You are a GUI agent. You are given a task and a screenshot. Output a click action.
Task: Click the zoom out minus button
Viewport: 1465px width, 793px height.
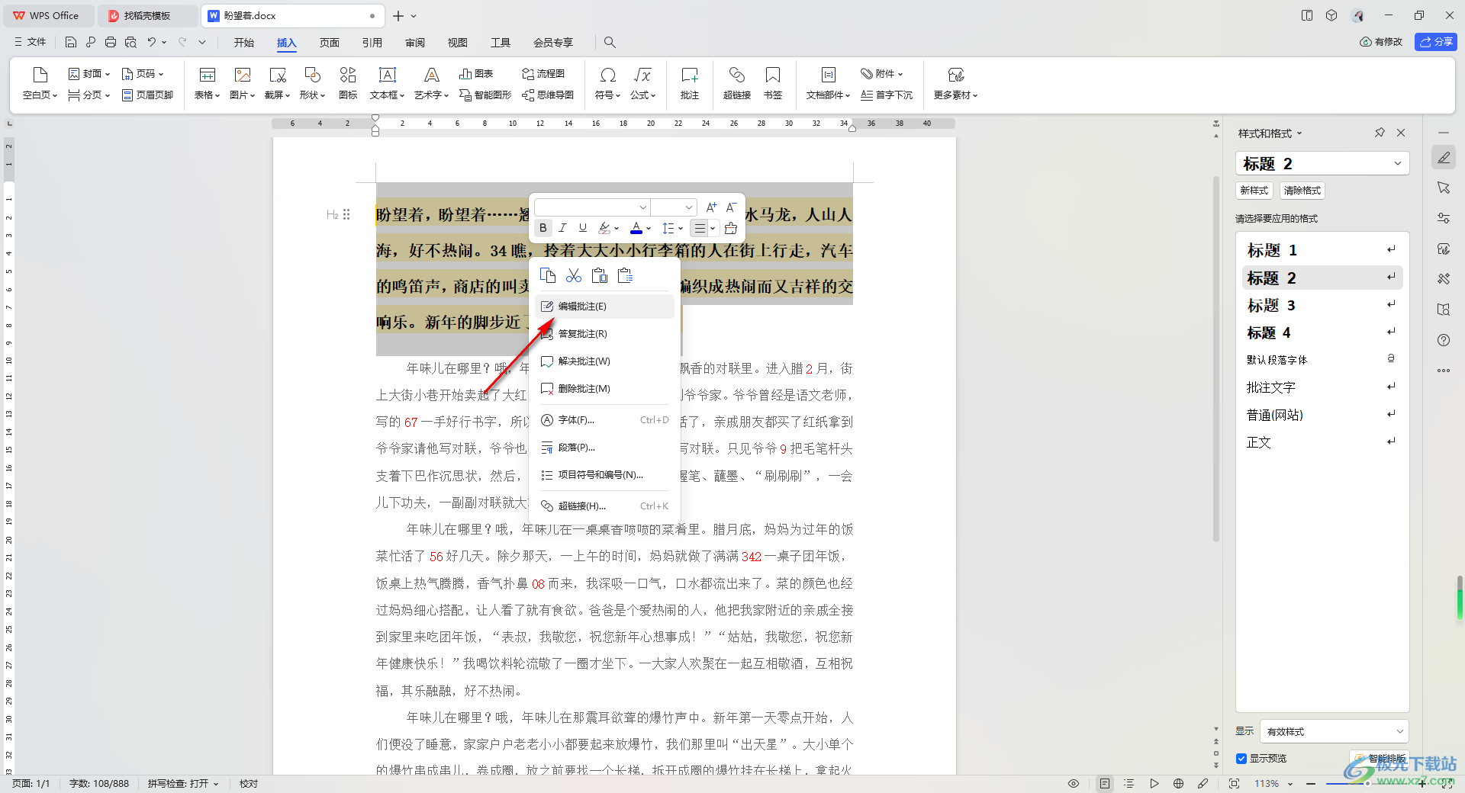click(x=1311, y=784)
